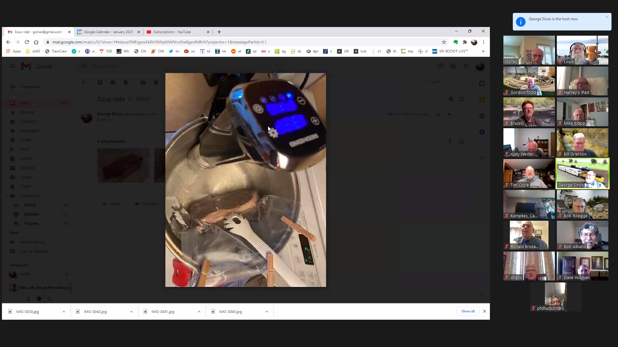Open the Google apps grid icon
Image resolution: width=618 pixels, height=347 pixels.
pos(466,66)
